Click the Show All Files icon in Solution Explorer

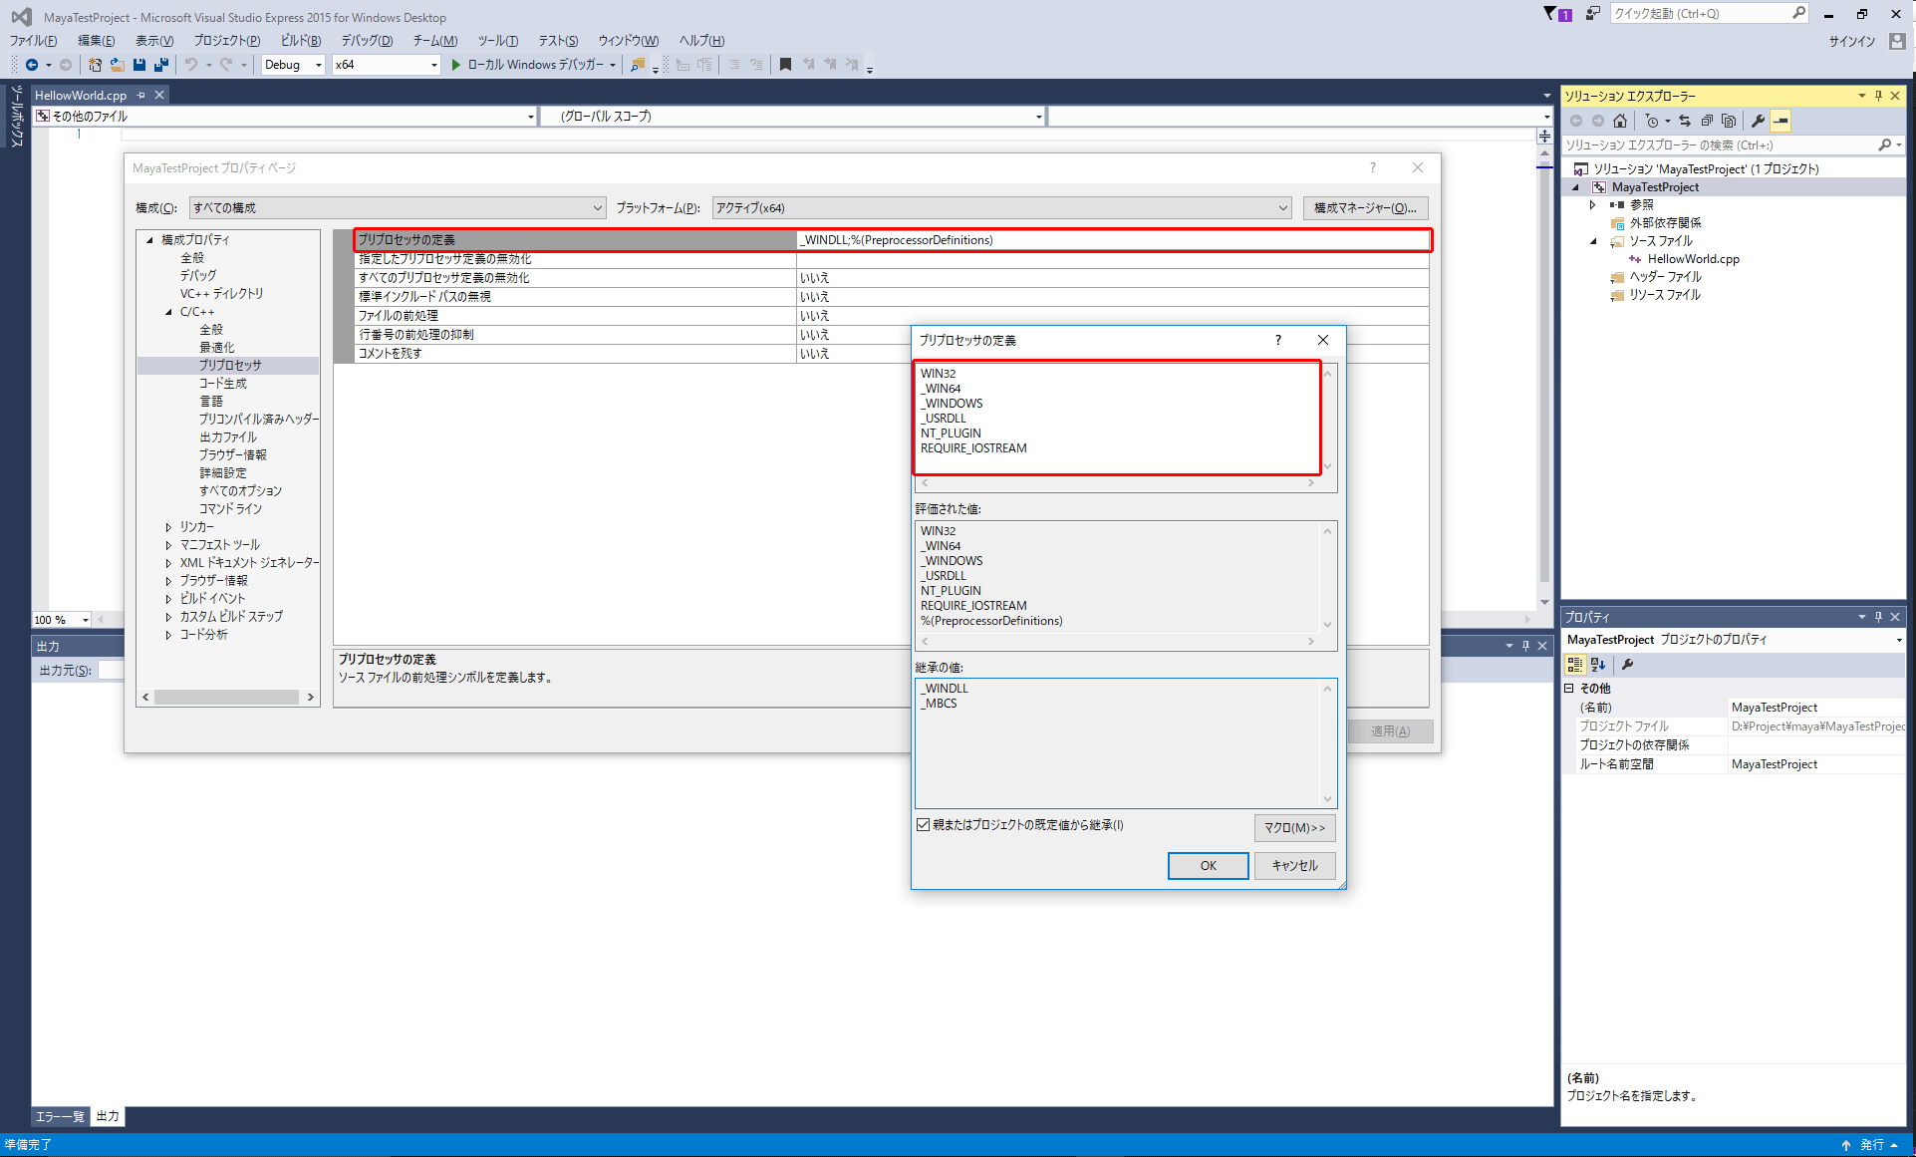click(x=1729, y=121)
